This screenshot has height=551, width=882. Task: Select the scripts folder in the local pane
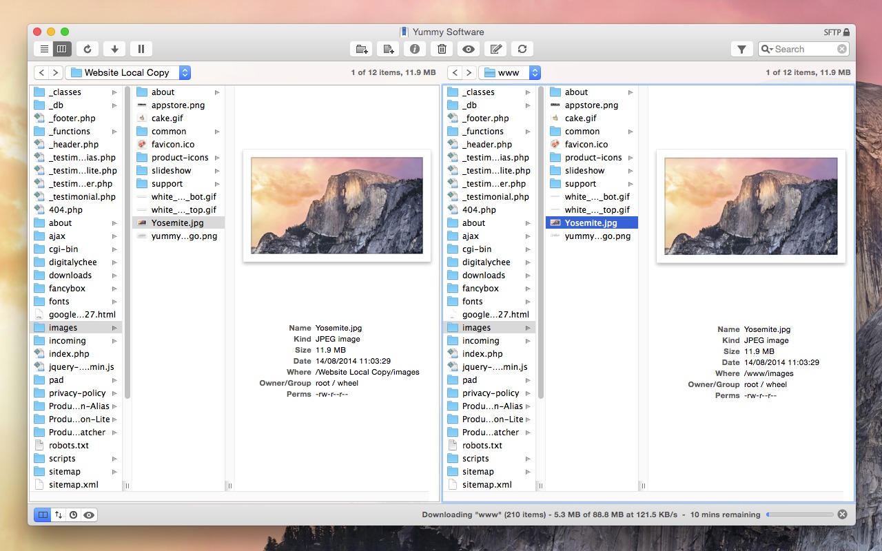point(62,459)
